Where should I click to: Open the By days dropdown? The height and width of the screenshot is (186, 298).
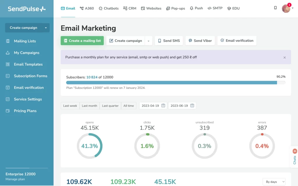pos(274,181)
